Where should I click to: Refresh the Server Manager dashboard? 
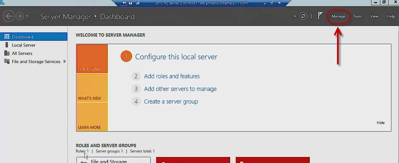(x=303, y=16)
